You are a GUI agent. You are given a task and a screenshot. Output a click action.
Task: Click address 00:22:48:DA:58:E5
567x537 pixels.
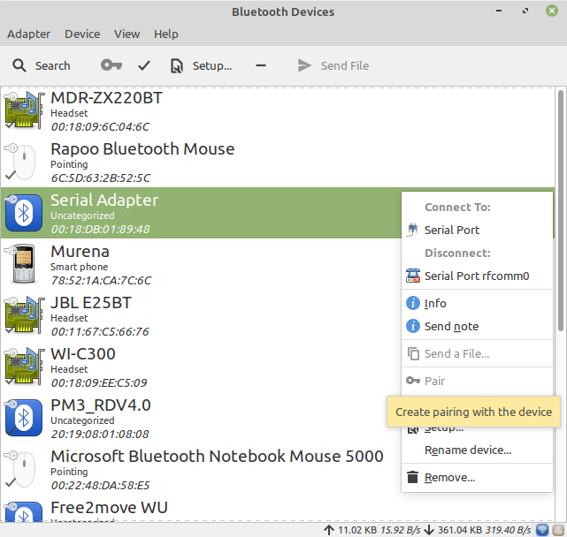[x=100, y=486]
